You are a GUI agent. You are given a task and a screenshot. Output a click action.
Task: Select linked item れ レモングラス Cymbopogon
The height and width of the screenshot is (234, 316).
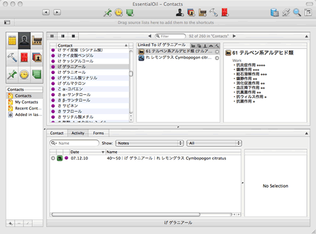178,57
